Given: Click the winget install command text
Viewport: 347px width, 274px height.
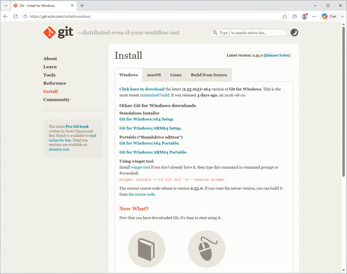Looking at the screenshot, I should pos(172,179).
